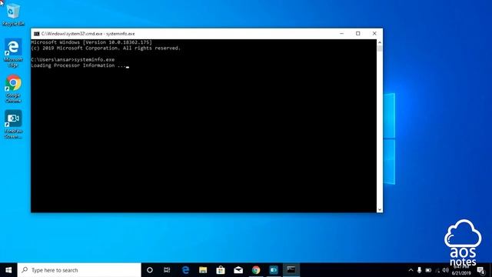Open the screen recorder taskbar icon

(274, 270)
